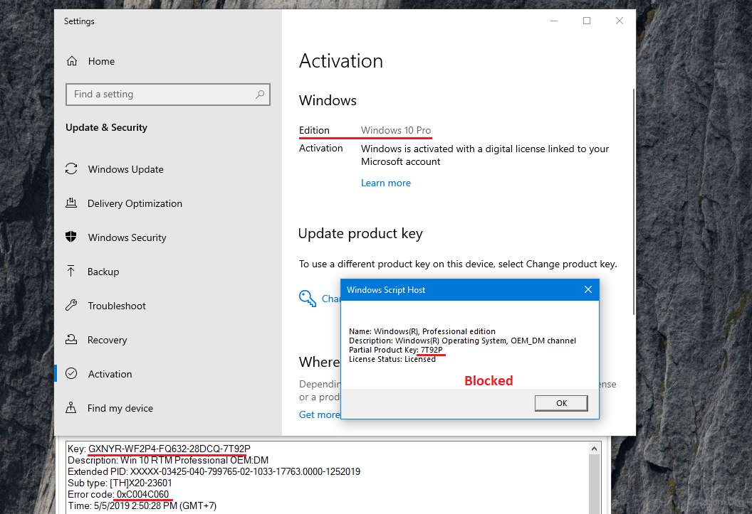Click the Windows 10 Pro edition value

click(396, 130)
